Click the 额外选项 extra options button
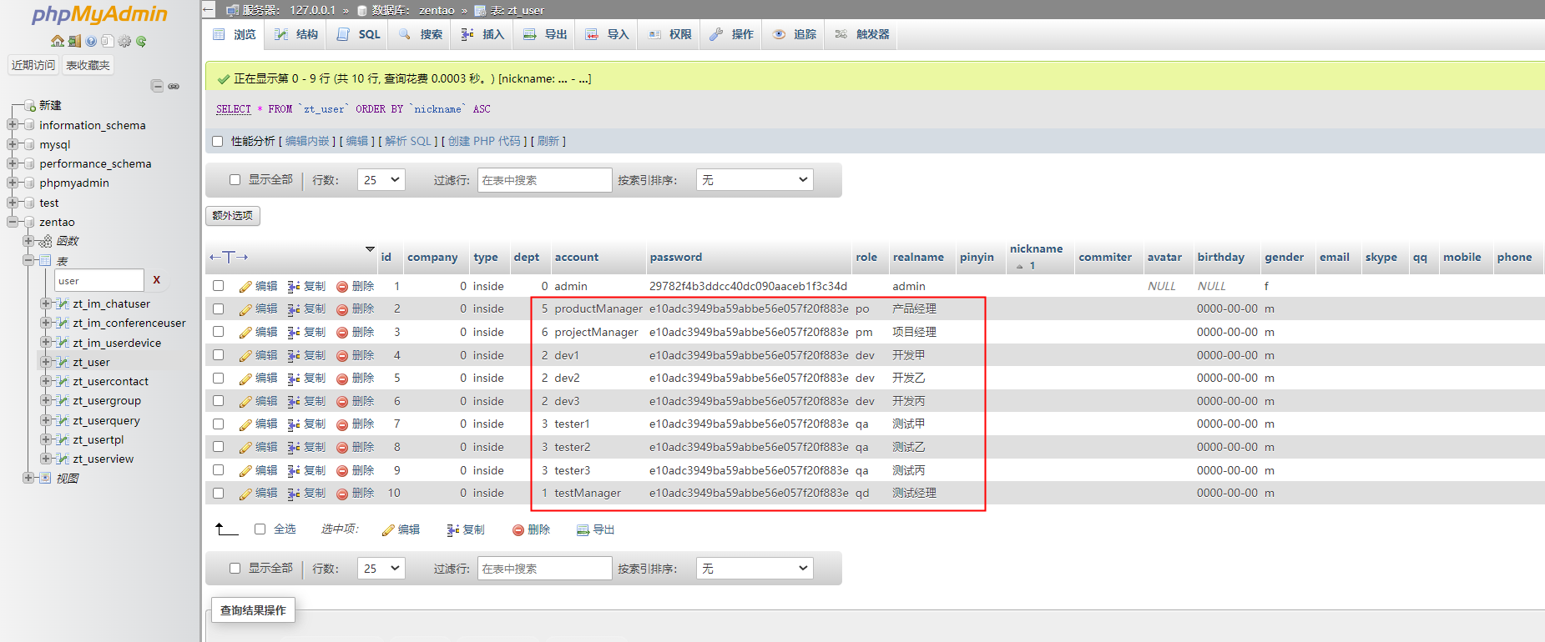 (233, 216)
